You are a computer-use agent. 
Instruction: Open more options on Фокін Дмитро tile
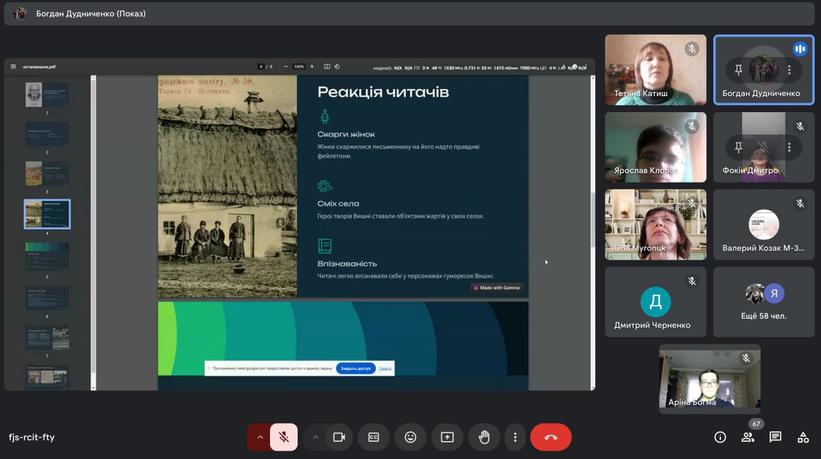(x=789, y=147)
